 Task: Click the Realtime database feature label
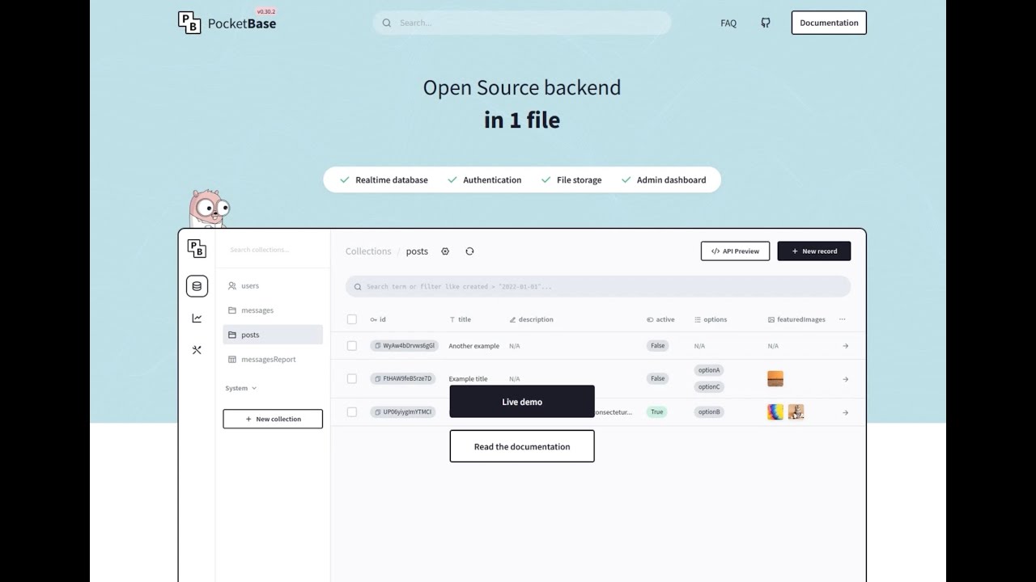click(x=392, y=180)
